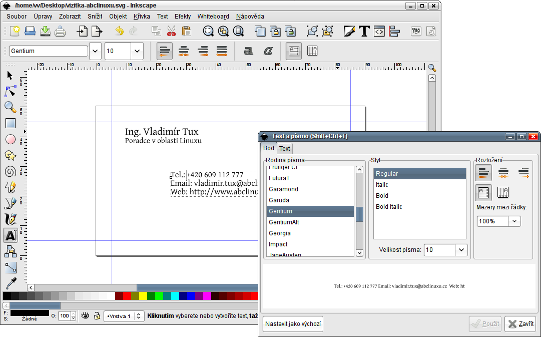The width and height of the screenshot is (541, 337).
Task: Select the Text tool in toolbox
Action: pos(11,235)
